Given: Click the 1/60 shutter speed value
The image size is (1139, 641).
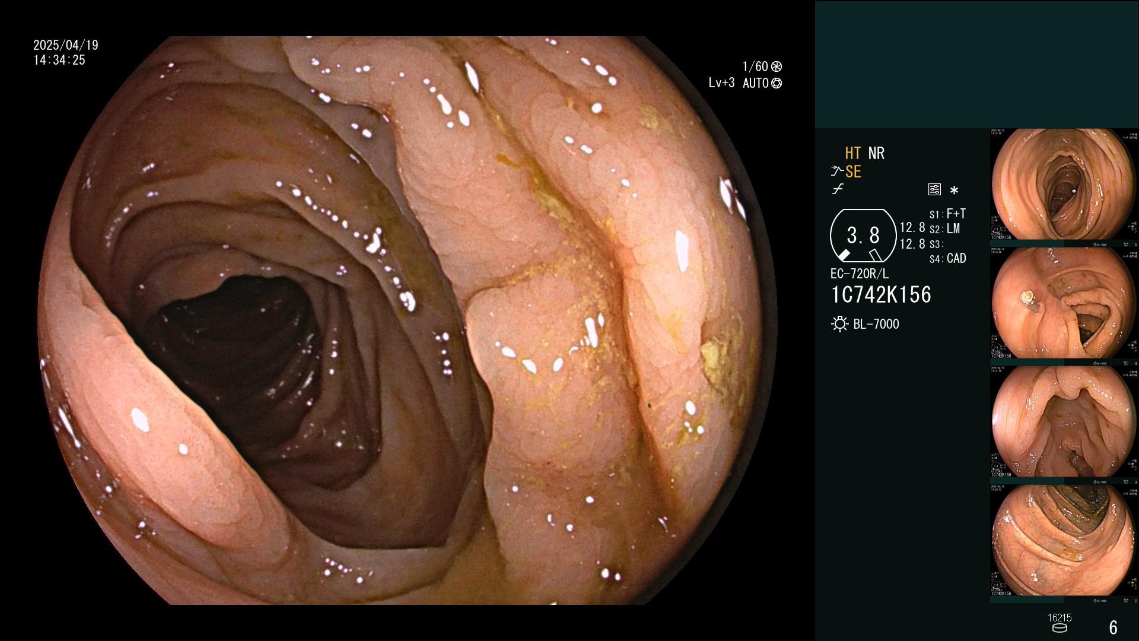Looking at the screenshot, I should (755, 66).
